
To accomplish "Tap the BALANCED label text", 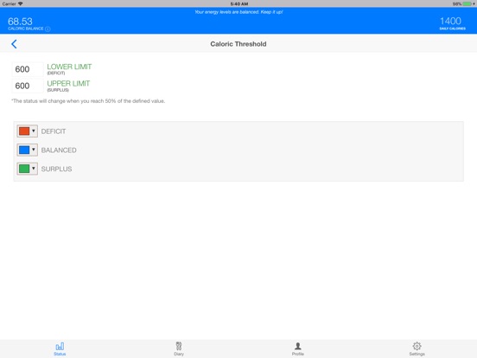I will pyautogui.click(x=59, y=150).
